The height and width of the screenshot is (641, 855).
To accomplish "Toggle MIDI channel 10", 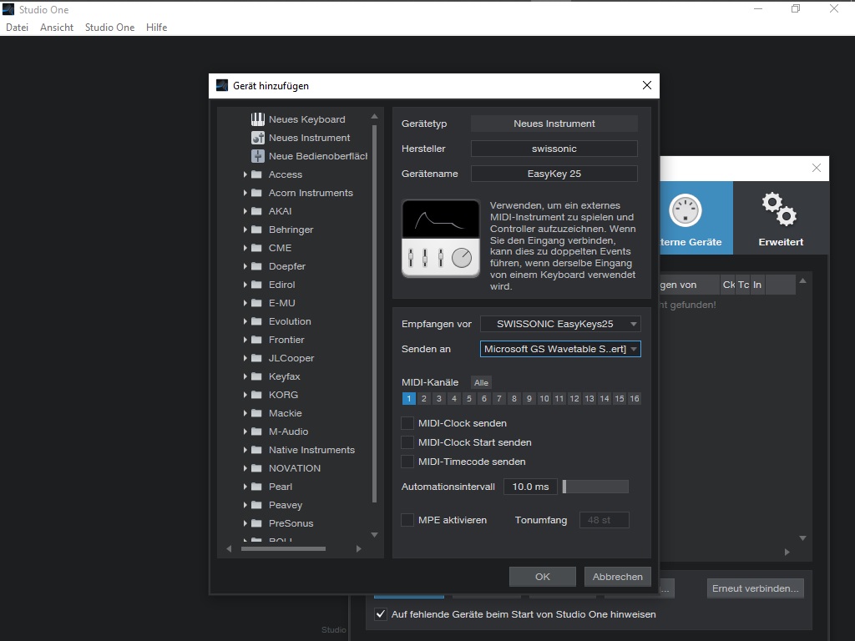I will [x=544, y=398].
